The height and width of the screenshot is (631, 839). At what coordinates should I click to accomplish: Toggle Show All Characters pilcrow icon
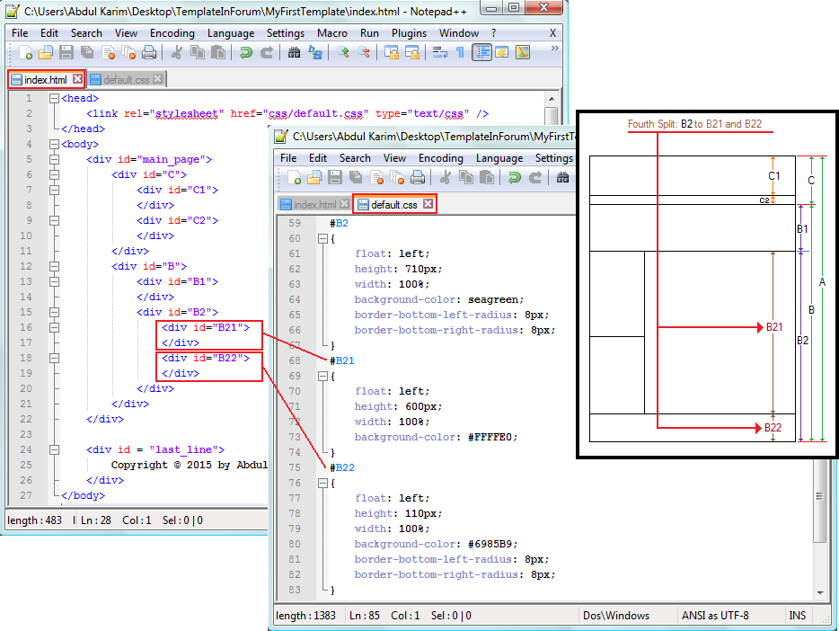pyautogui.click(x=460, y=53)
